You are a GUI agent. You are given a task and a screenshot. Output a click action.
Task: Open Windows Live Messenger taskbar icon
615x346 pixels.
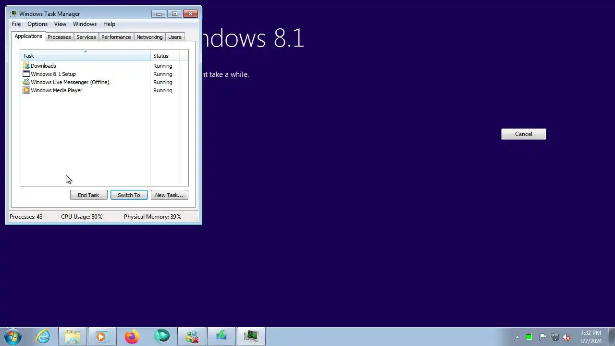click(x=192, y=336)
